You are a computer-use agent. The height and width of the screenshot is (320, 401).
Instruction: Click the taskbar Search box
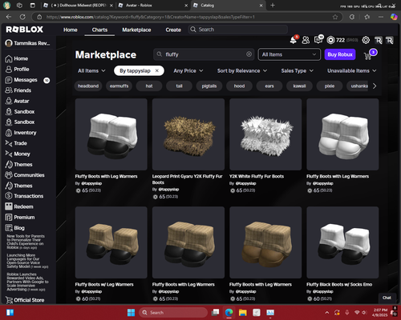point(173,313)
